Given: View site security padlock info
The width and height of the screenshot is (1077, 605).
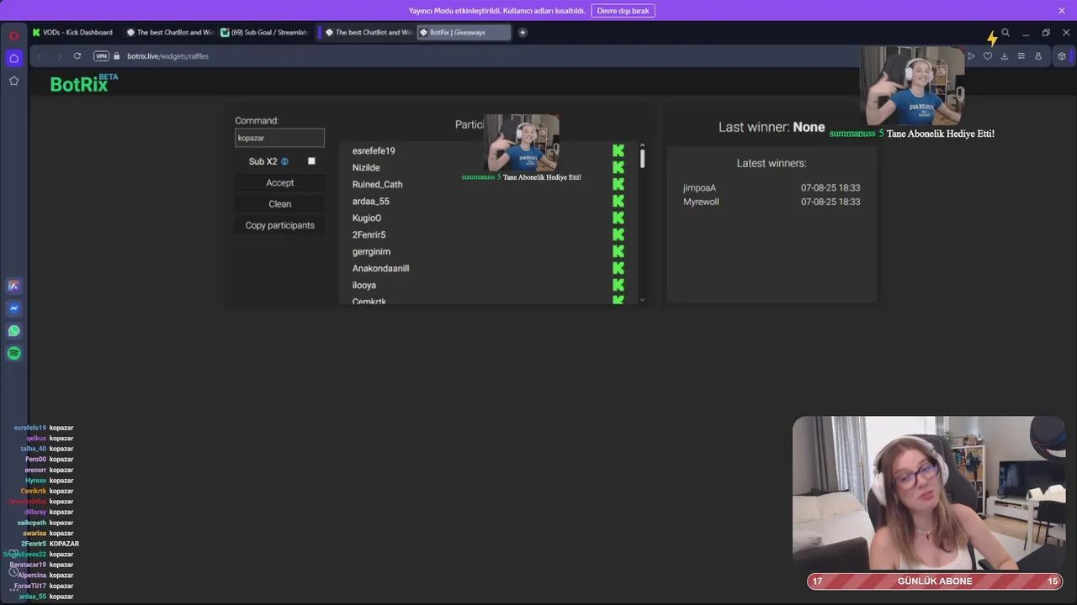Looking at the screenshot, I should pyautogui.click(x=118, y=56).
